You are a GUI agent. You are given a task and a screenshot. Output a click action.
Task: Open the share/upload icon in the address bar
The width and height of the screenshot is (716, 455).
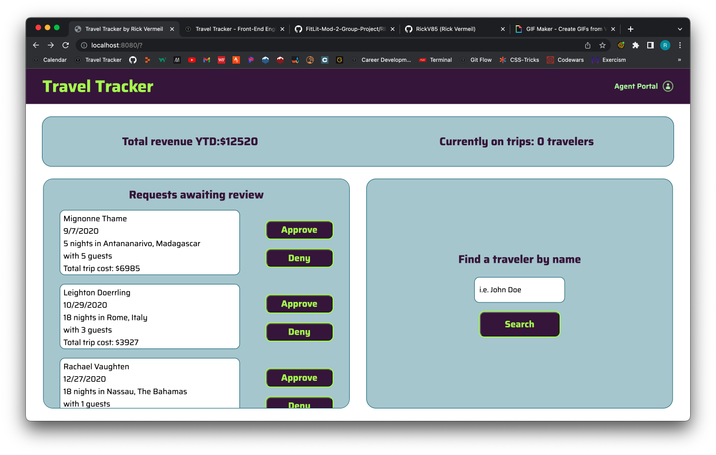(x=587, y=45)
